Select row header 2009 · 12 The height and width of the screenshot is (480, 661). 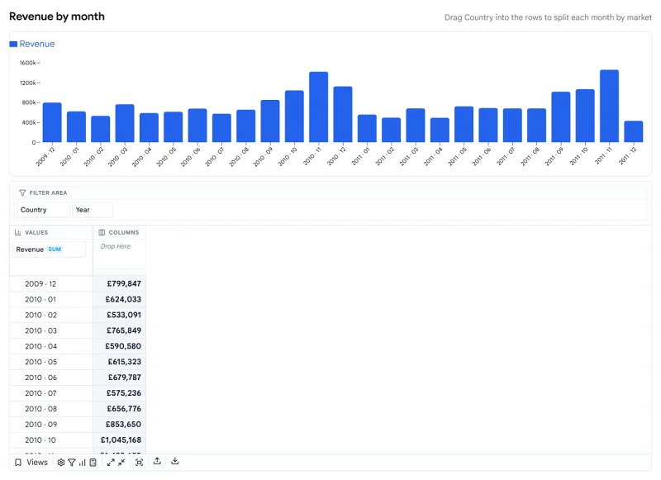click(x=51, y=283)
